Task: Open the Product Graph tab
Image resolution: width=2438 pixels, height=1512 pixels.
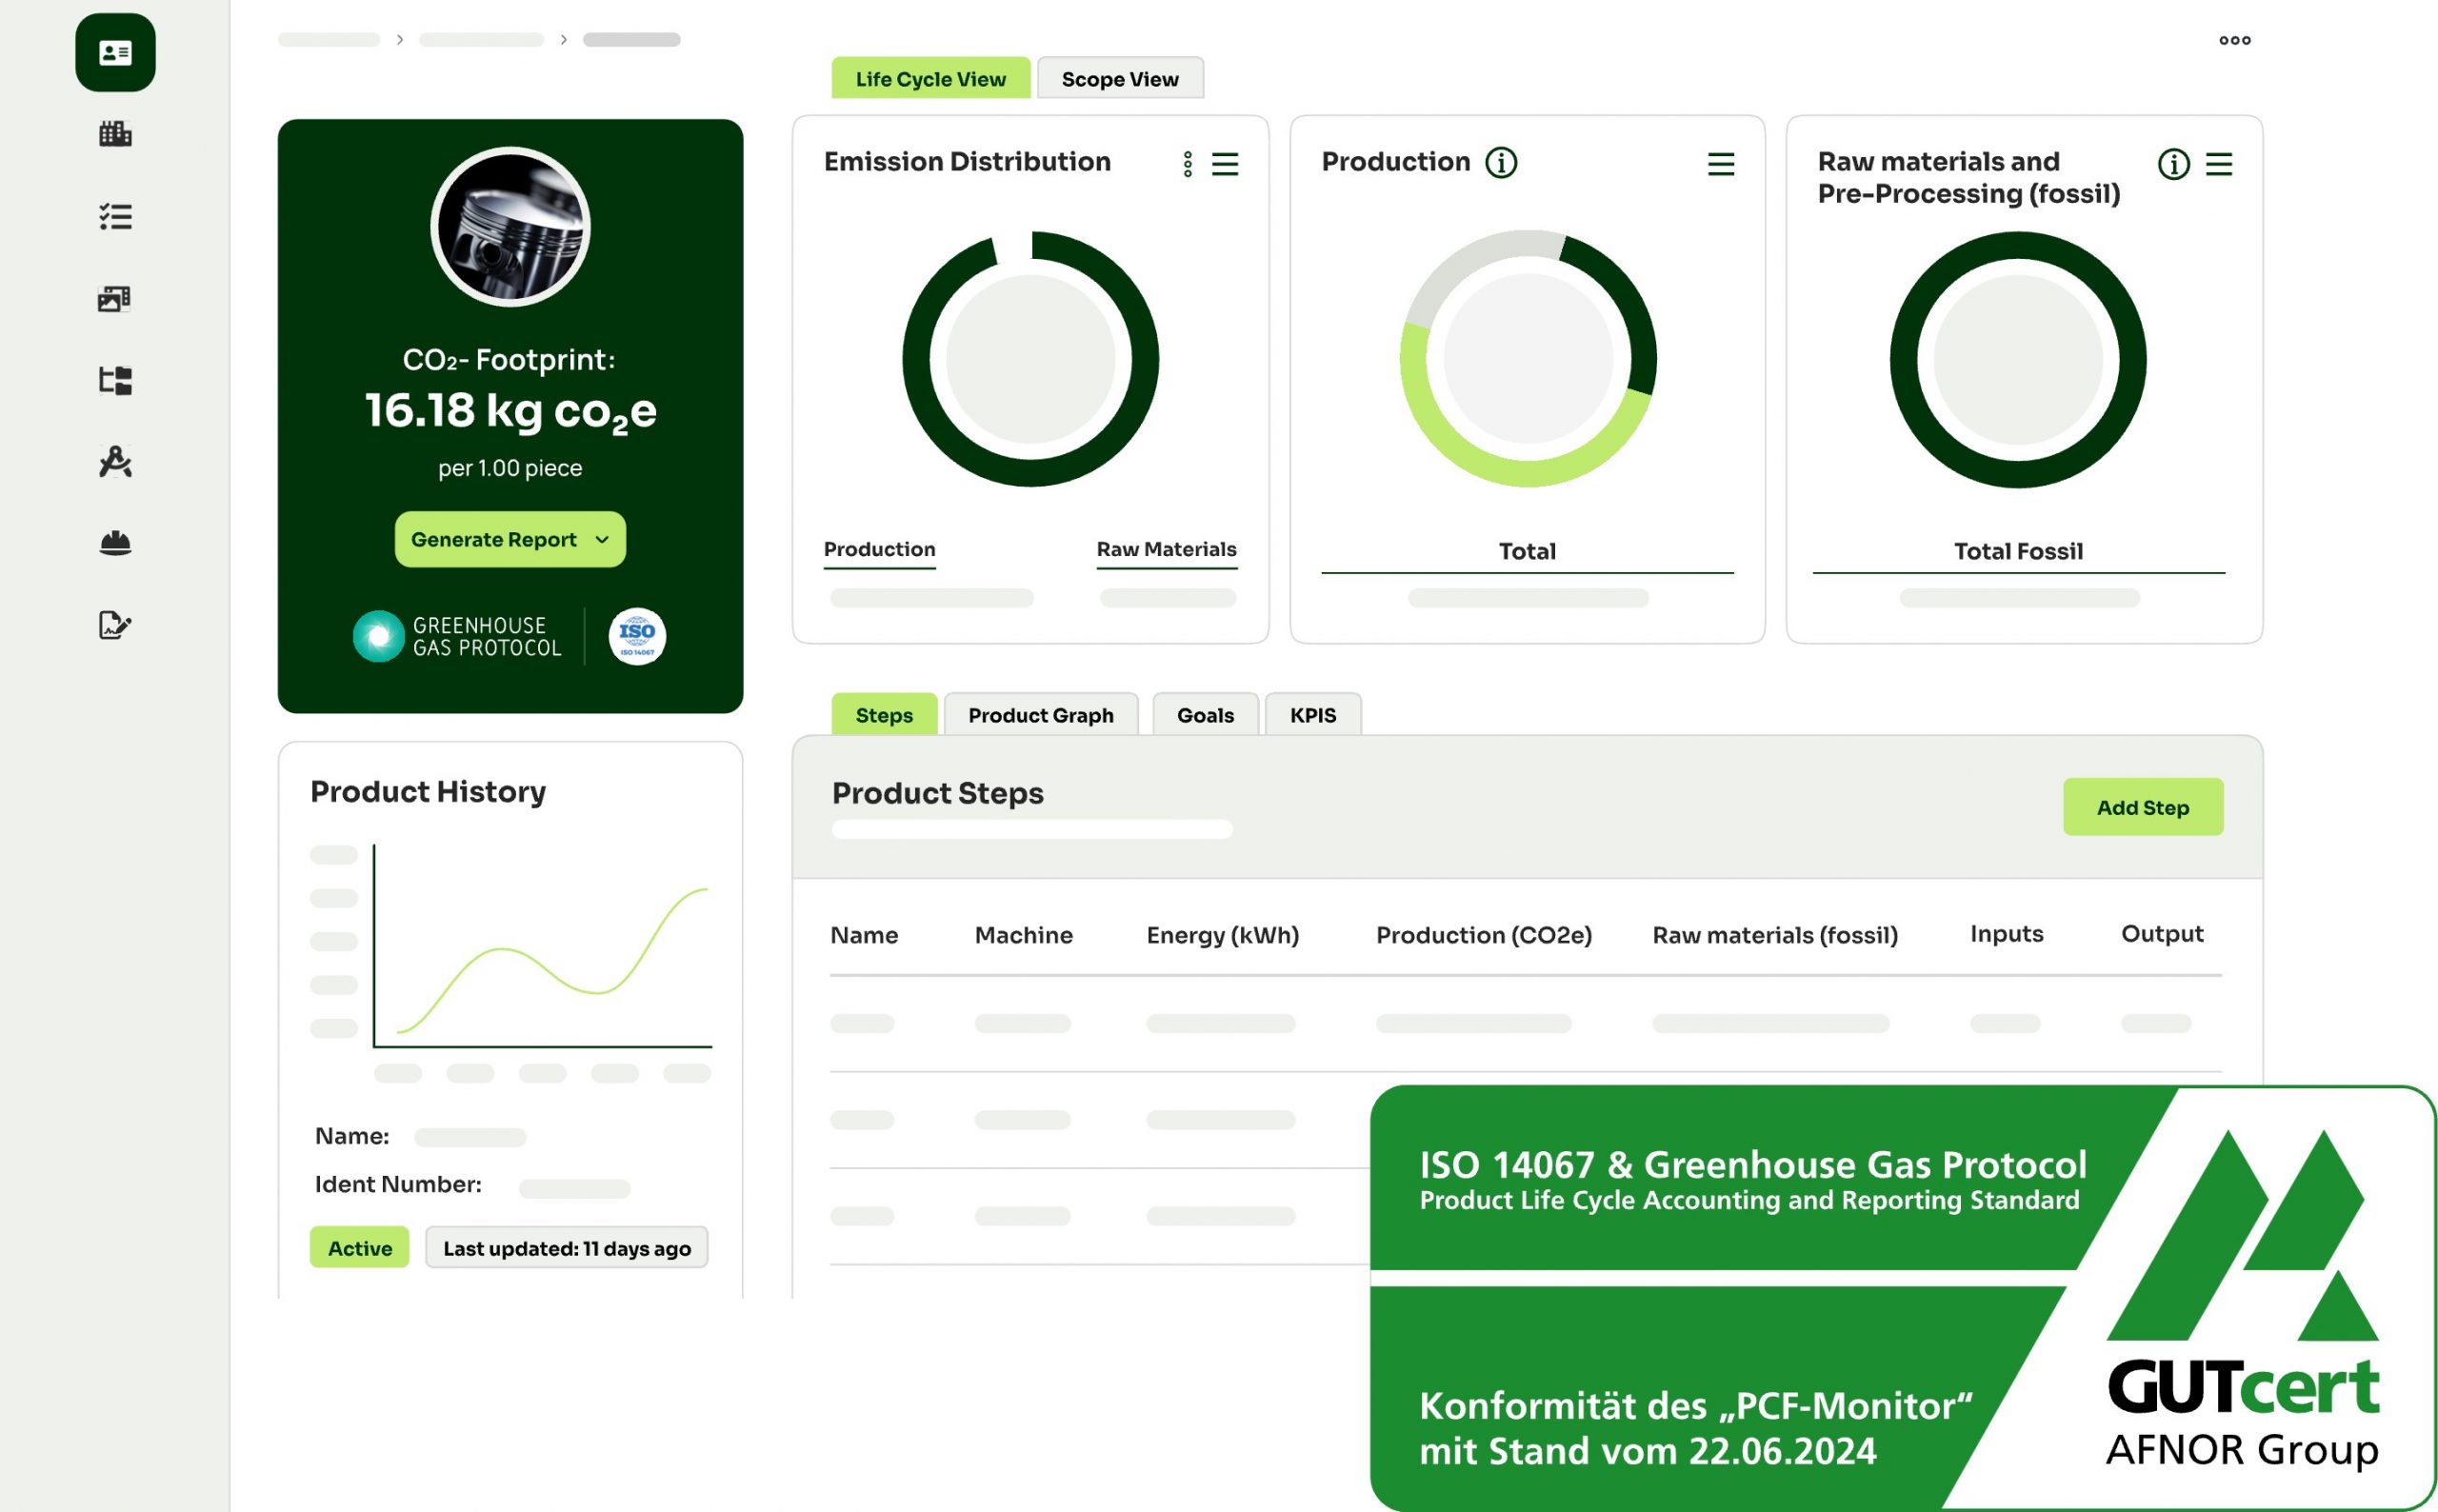Action: (x=1040, y=715)
